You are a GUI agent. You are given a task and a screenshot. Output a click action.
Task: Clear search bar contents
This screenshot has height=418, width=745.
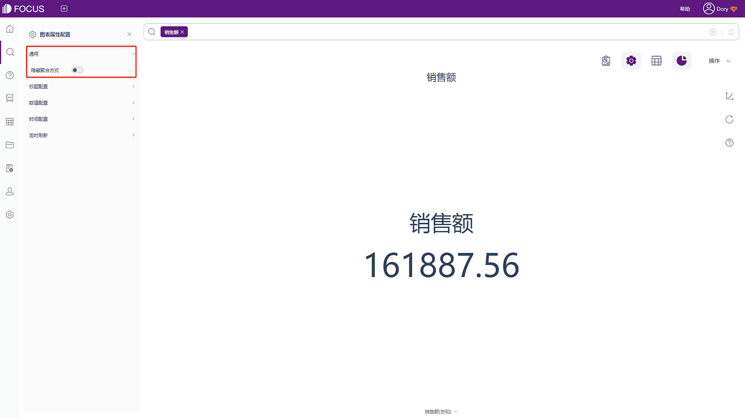(x=713, y=32)
